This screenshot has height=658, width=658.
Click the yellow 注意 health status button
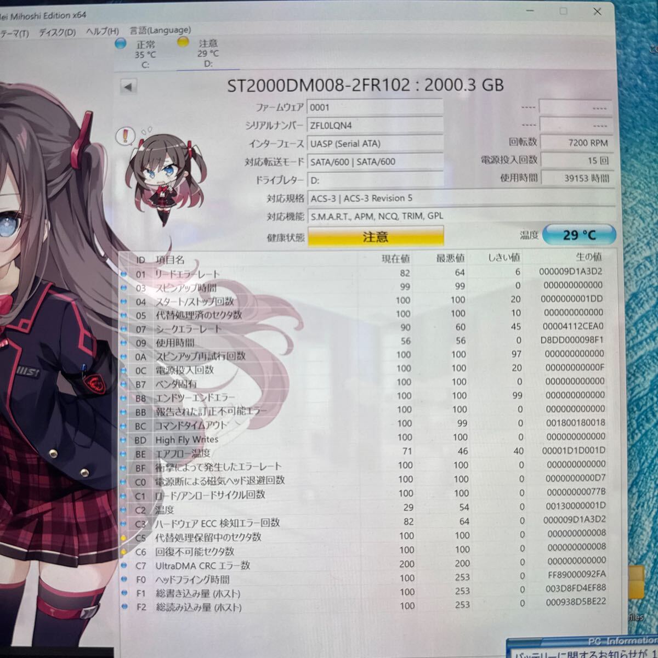376,237
